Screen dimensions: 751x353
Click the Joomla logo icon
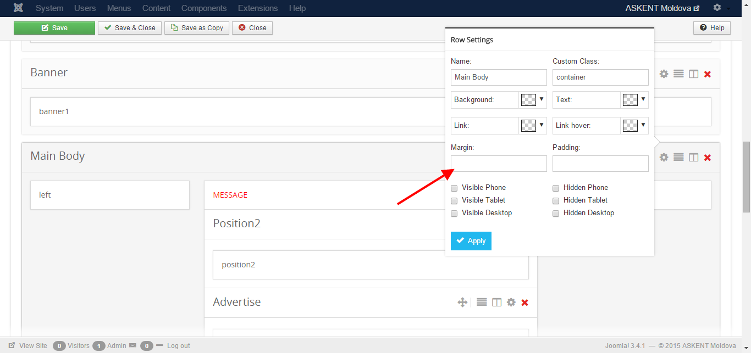pyautogui.click(x=19, y=8)
